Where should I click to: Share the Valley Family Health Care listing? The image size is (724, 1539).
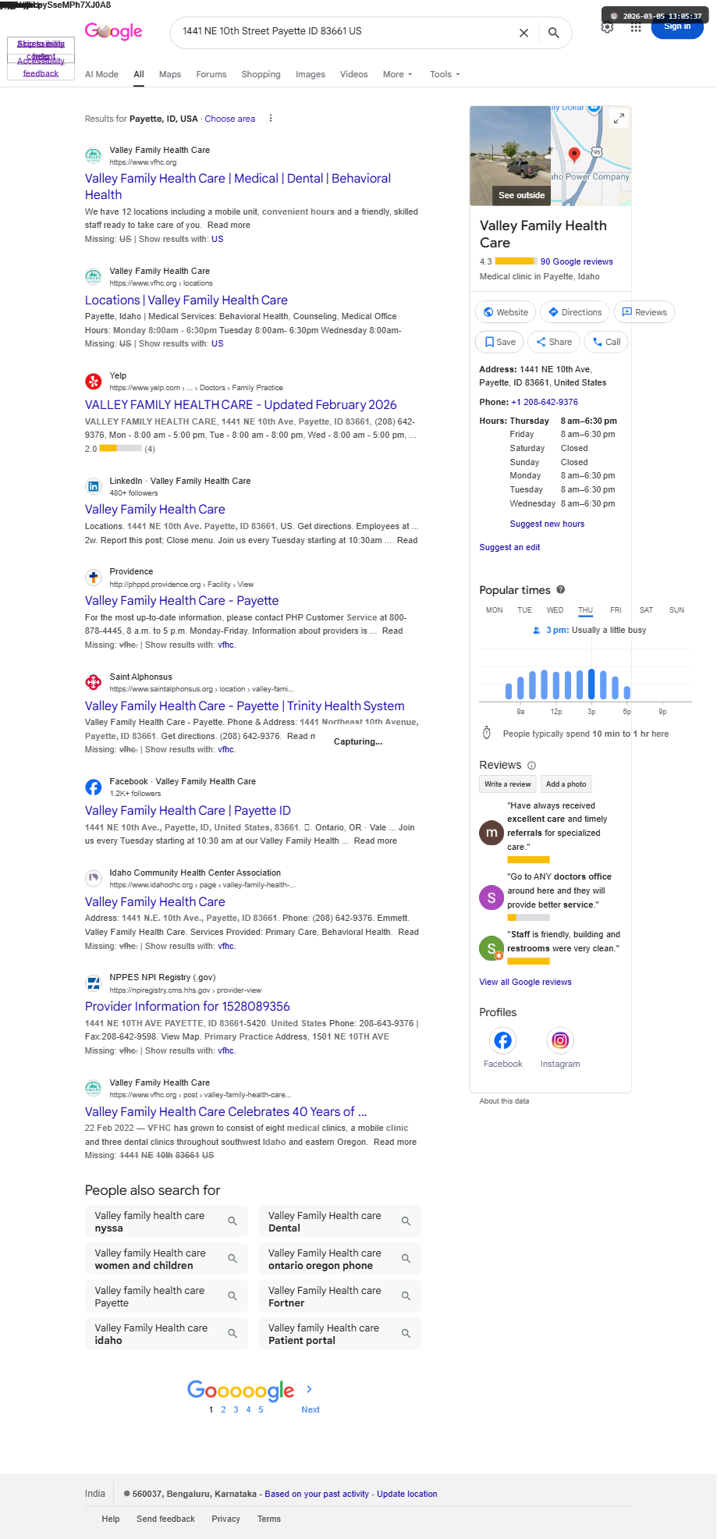(x=554, y=342)
